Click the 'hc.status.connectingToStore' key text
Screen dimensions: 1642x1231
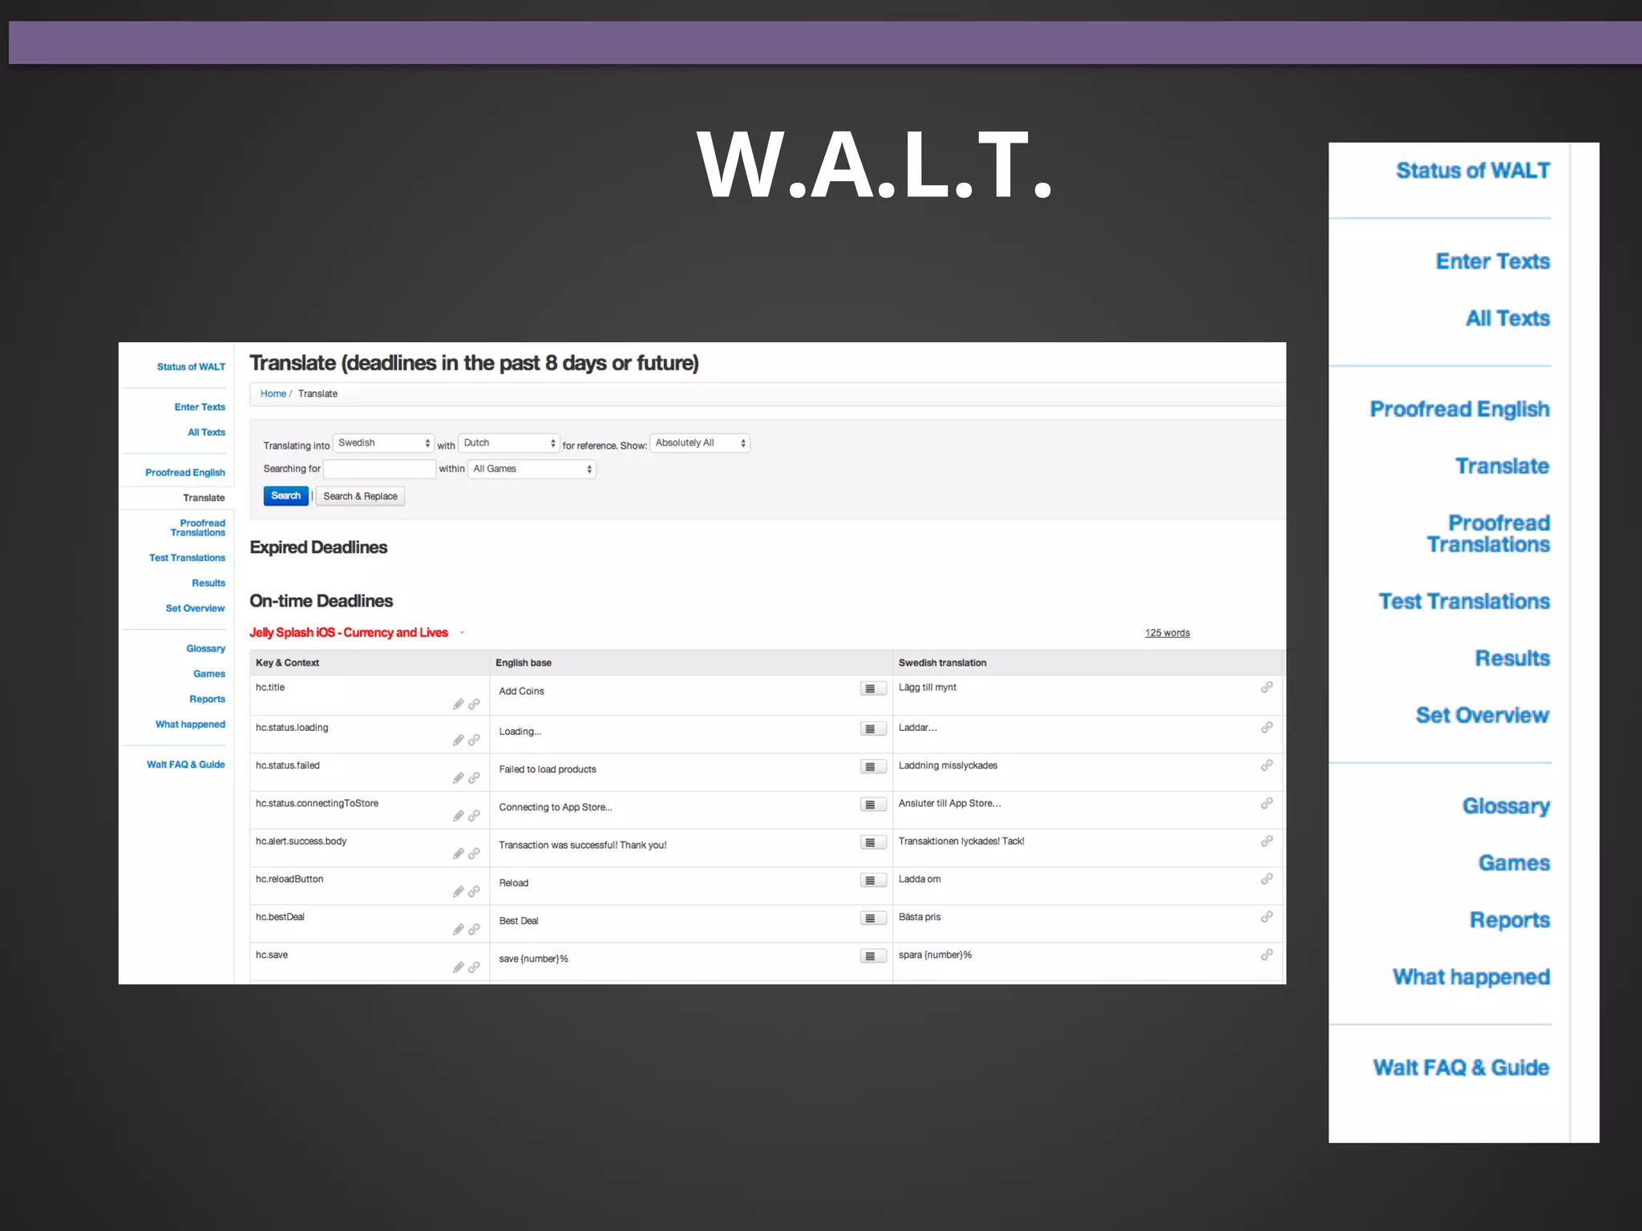point(317,803)
